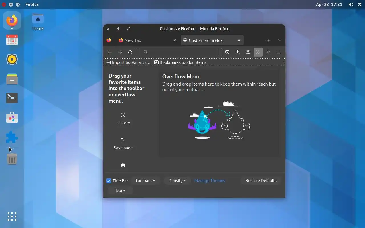Open a new tab with plus button
The height and width of the screenshot is (228, 365).
[x=268, y=40]
